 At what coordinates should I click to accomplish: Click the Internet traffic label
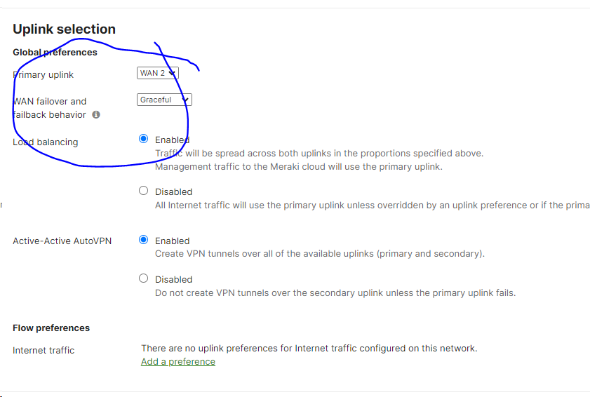43,351
